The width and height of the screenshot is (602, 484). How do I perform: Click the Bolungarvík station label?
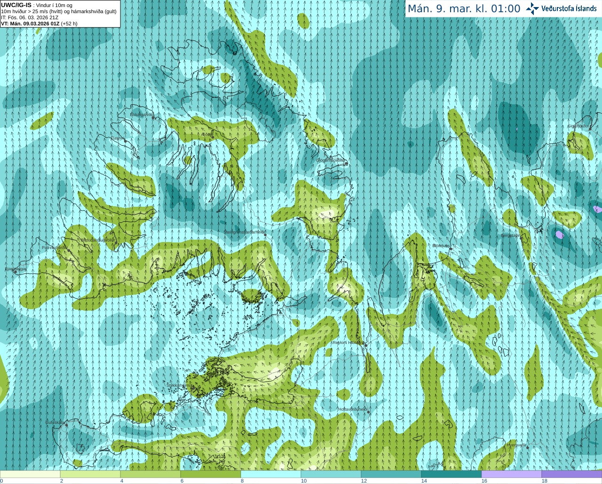pyautogui.click(x=141, y=114)
